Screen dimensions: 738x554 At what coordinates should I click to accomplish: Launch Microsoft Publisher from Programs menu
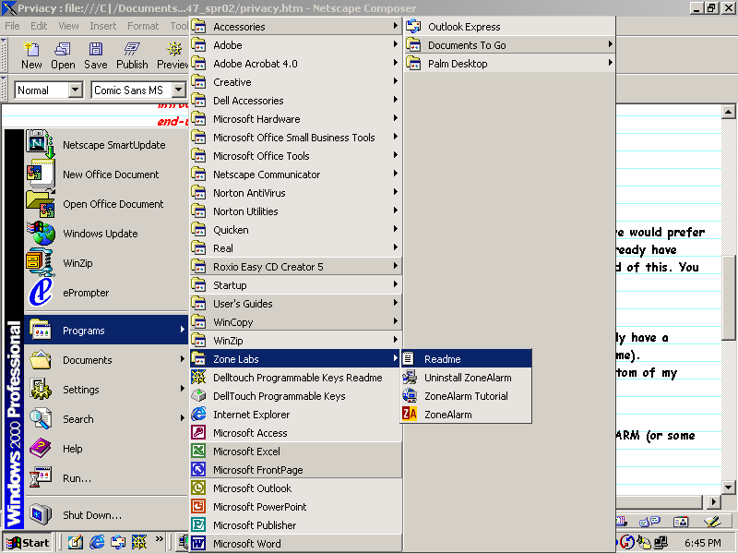(x=296, y=525)
